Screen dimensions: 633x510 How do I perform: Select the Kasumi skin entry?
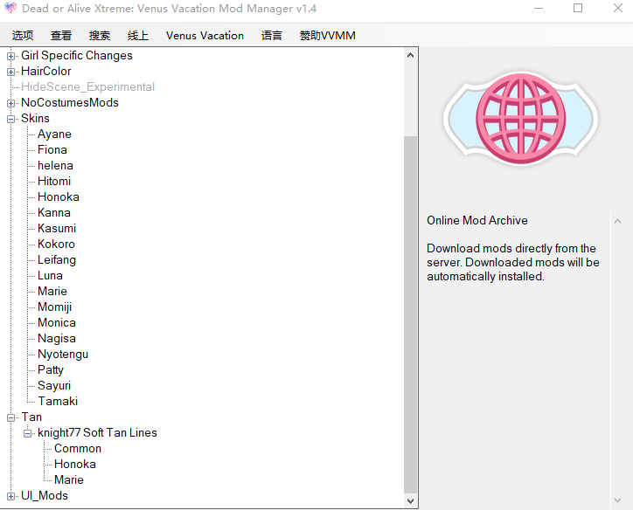[57, 229]
